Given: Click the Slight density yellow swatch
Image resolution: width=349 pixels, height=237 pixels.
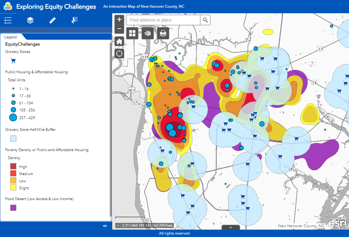Looking at the screenshot, I should [x=13, y=187].
